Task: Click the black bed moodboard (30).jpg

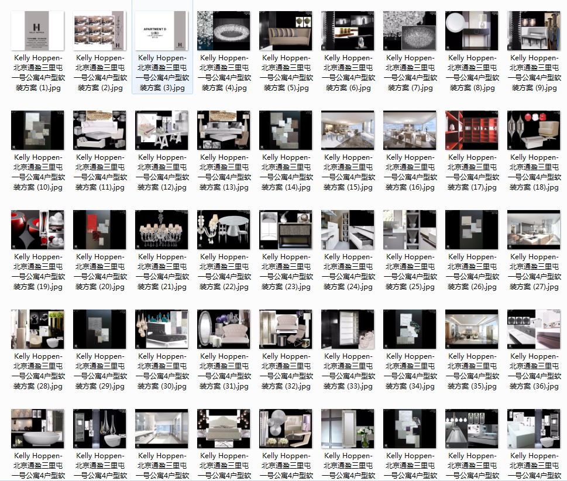Action: [x=161, y=329]
